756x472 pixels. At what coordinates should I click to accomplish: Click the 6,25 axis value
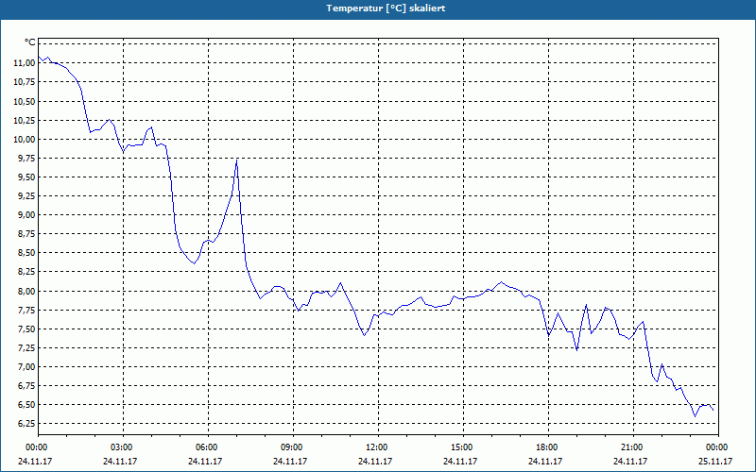click(26, 423)
